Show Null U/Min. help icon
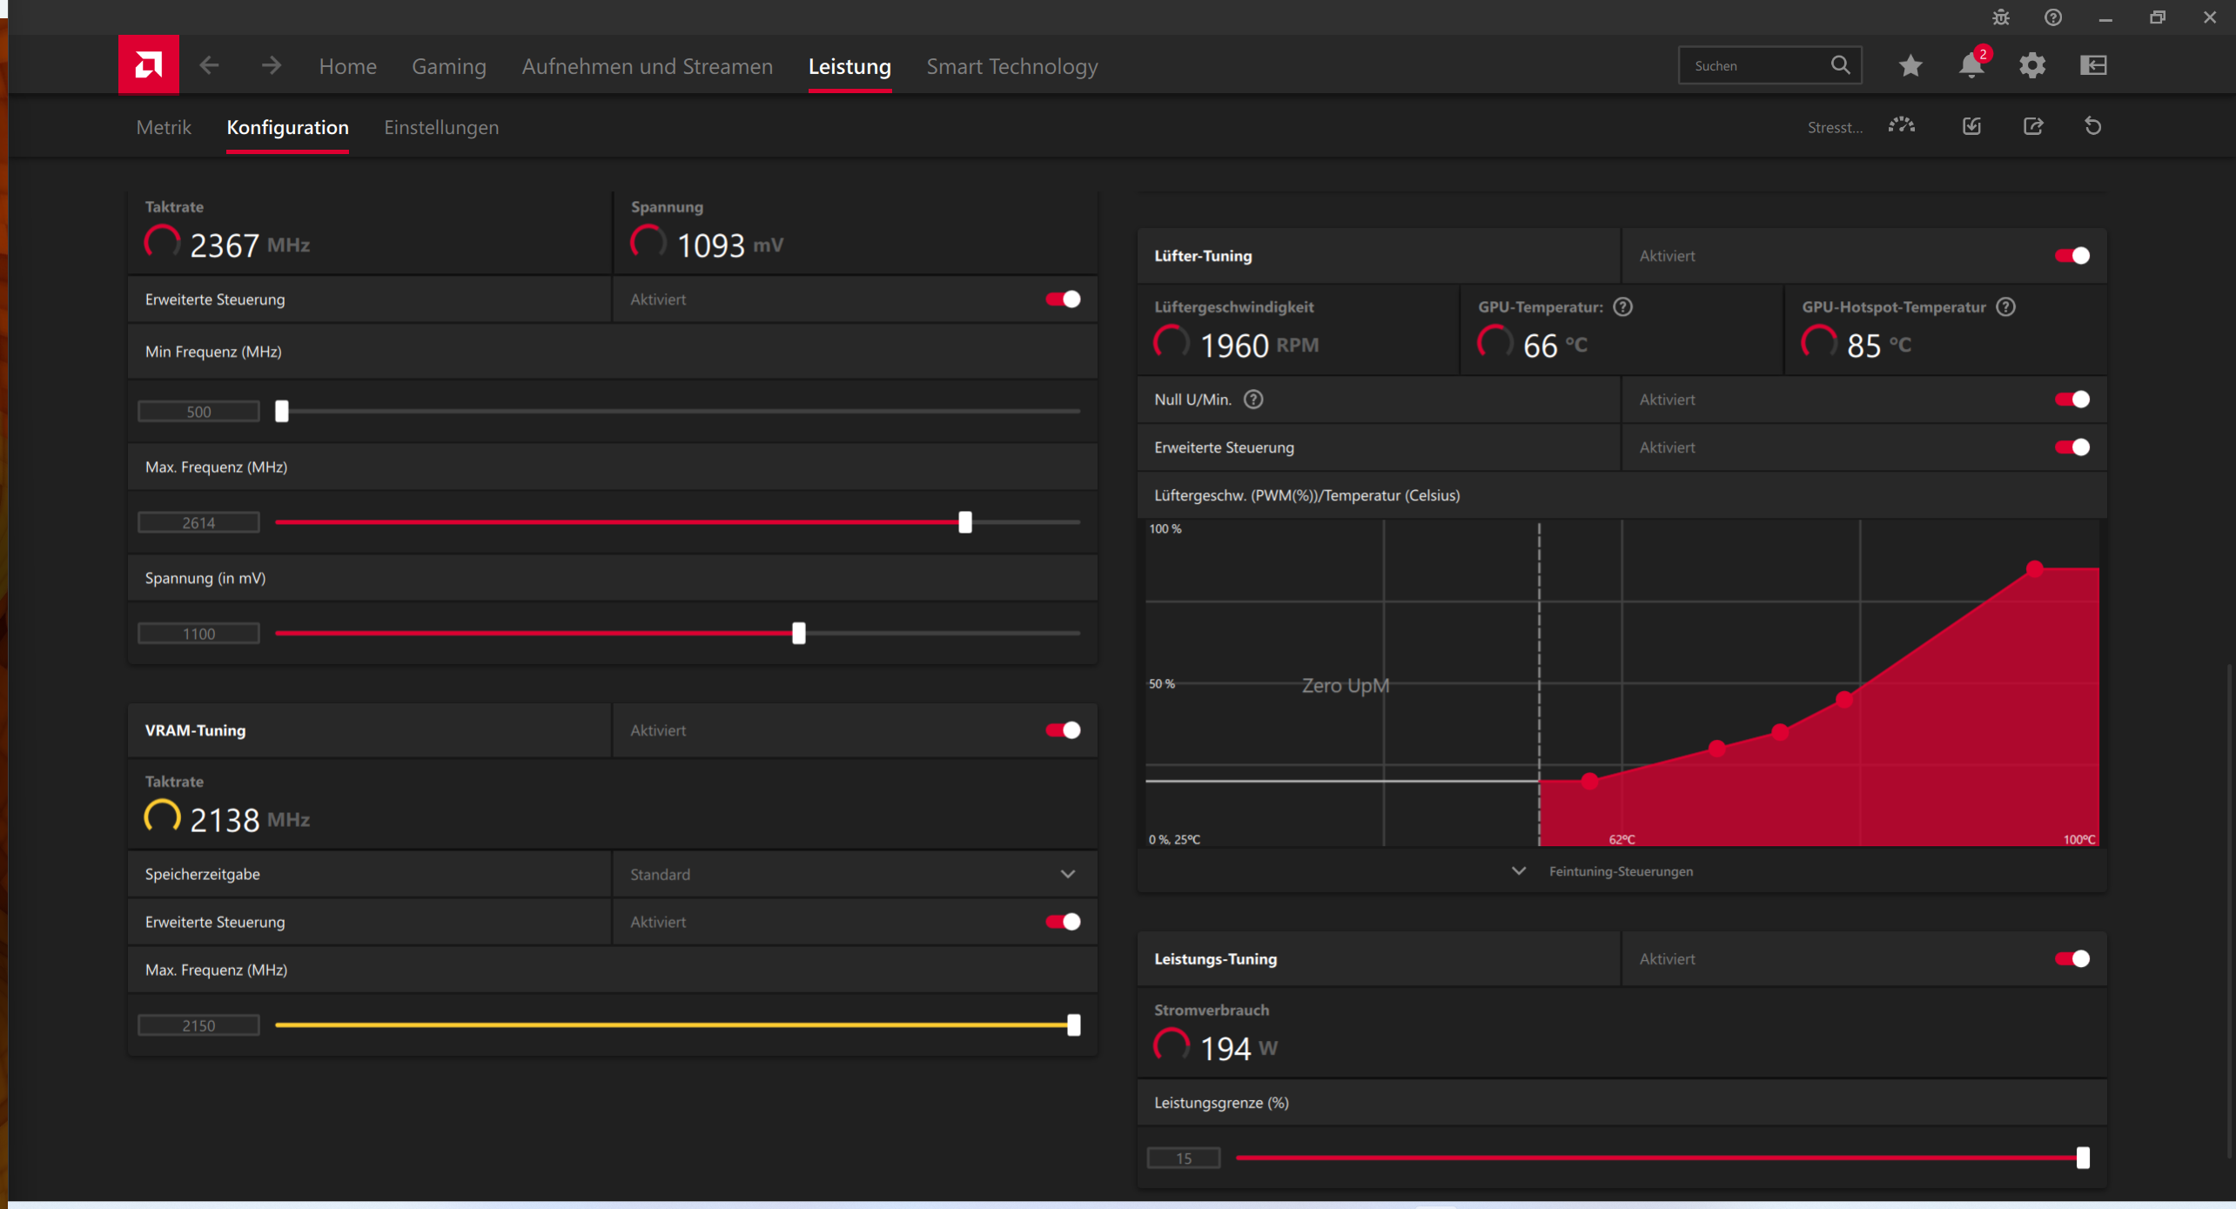Screen dimensions: 2236x1209 tap(1253, 400)
